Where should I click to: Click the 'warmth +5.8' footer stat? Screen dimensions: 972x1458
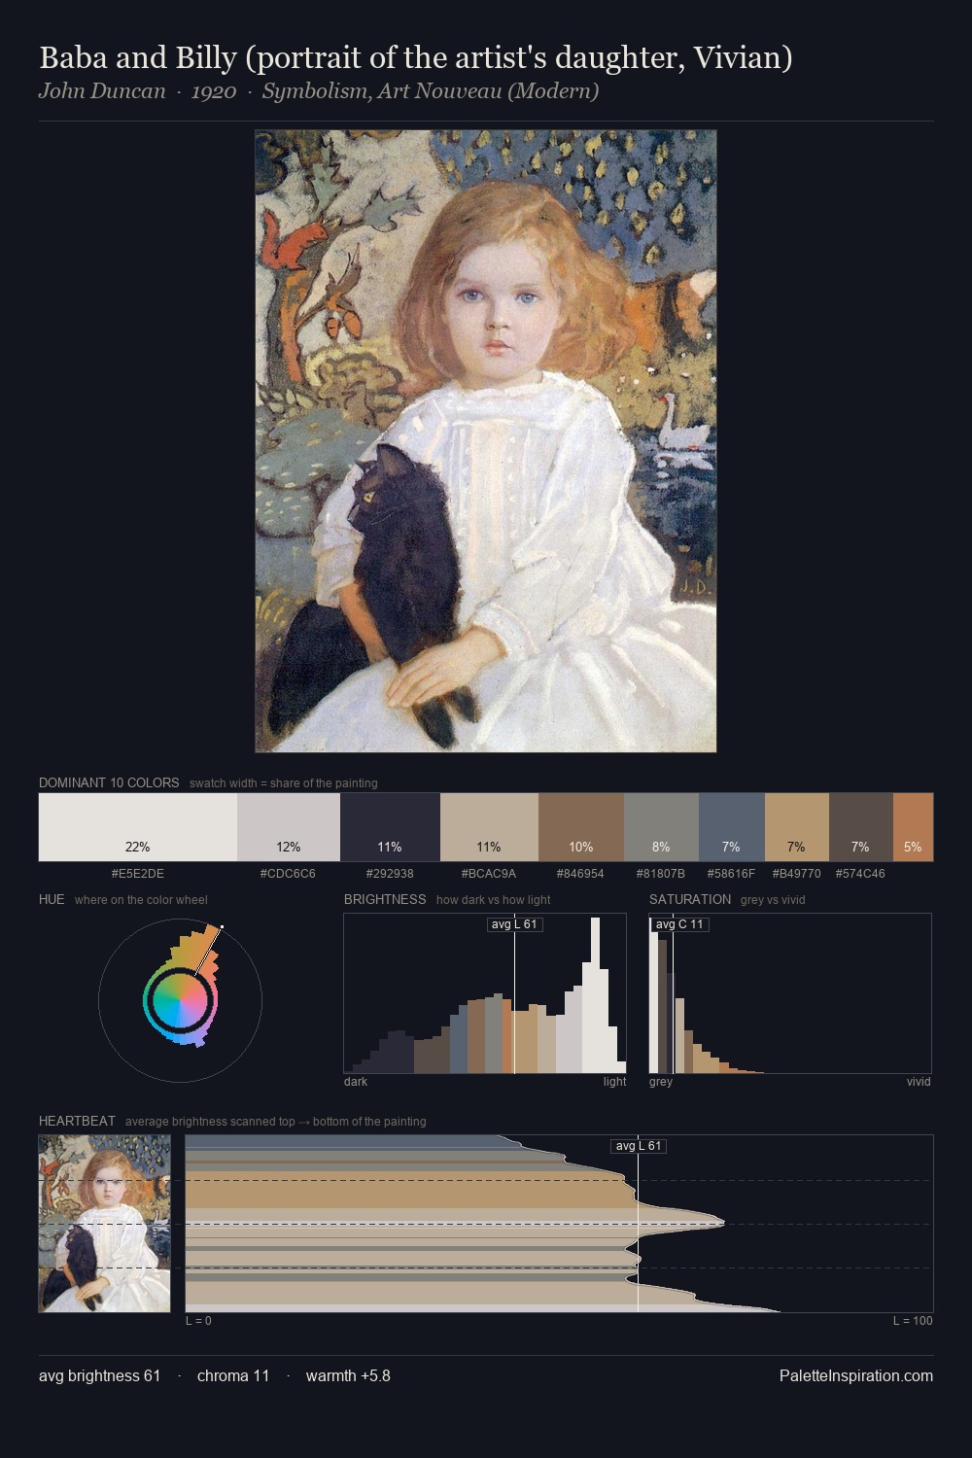(x=348, y=1375)
